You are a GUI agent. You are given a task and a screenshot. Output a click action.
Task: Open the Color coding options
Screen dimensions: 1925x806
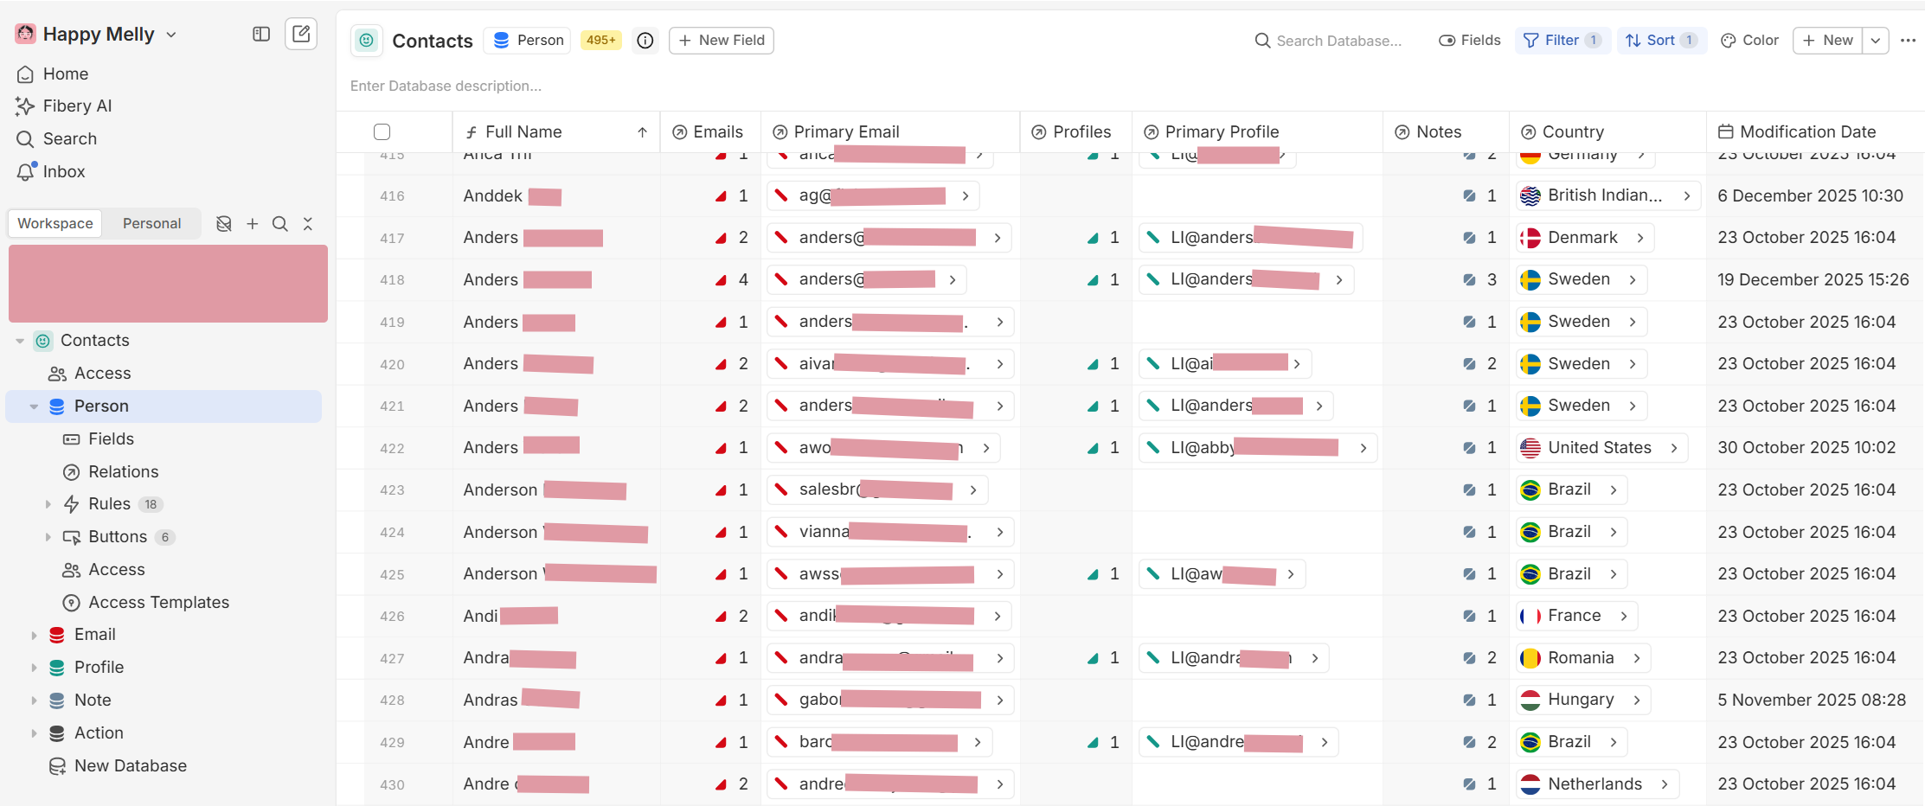click(x=1749, y=40)
